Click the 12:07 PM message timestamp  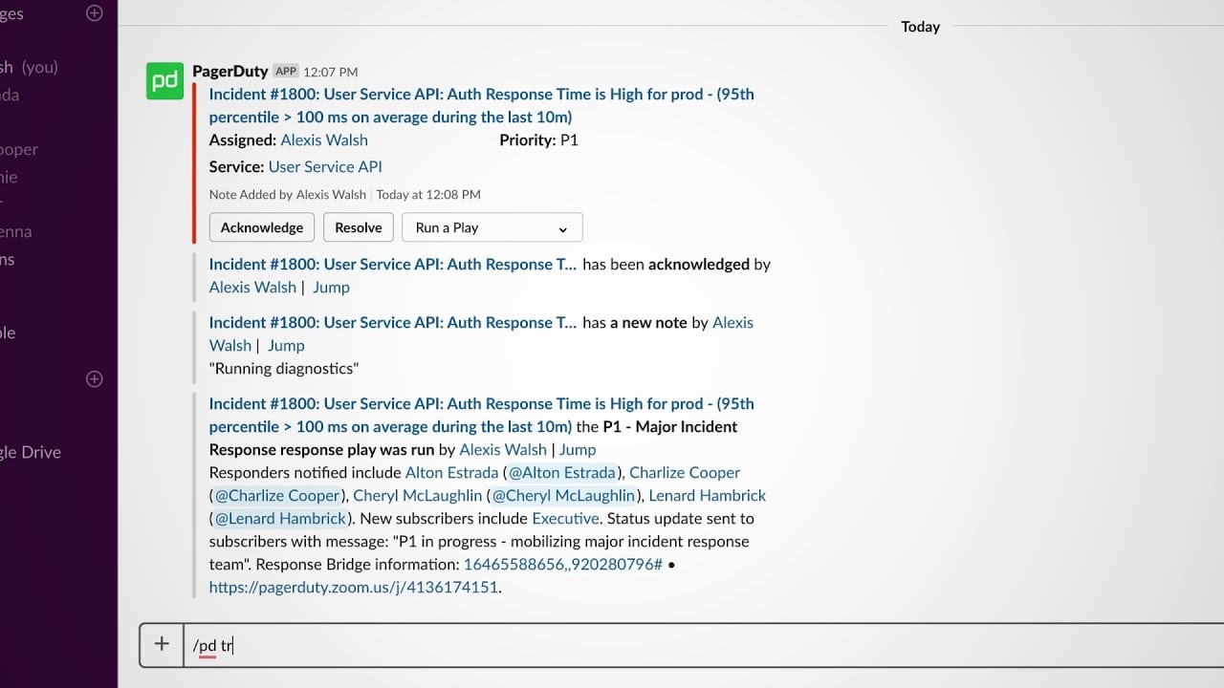tap(331, 72)
